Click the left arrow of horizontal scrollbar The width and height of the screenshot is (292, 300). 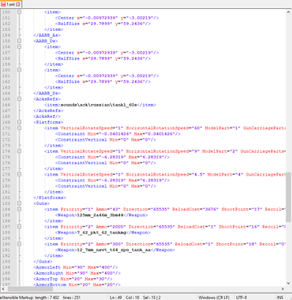click(2, 289)
